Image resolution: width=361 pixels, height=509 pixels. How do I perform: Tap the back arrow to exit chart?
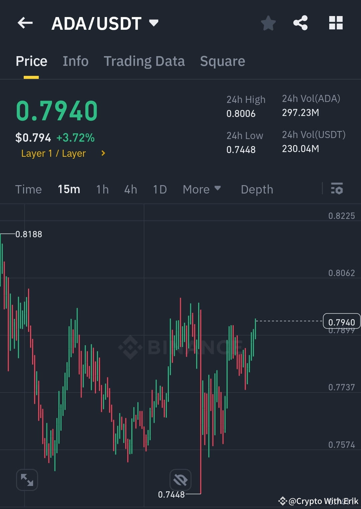tap(25, 23)
